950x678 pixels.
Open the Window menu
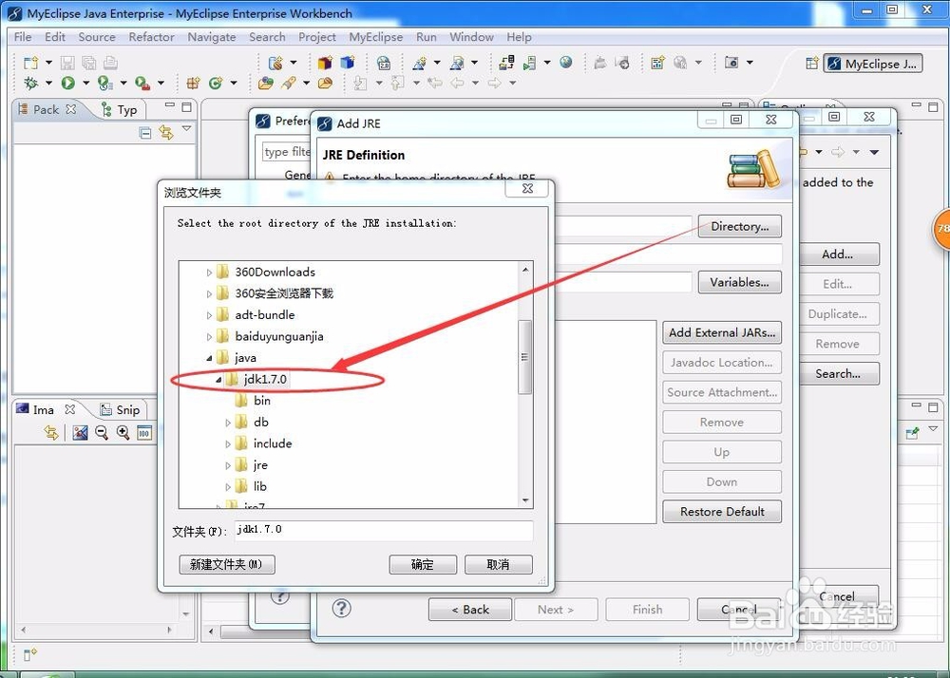pyautogui.click(x=471, y=37)
